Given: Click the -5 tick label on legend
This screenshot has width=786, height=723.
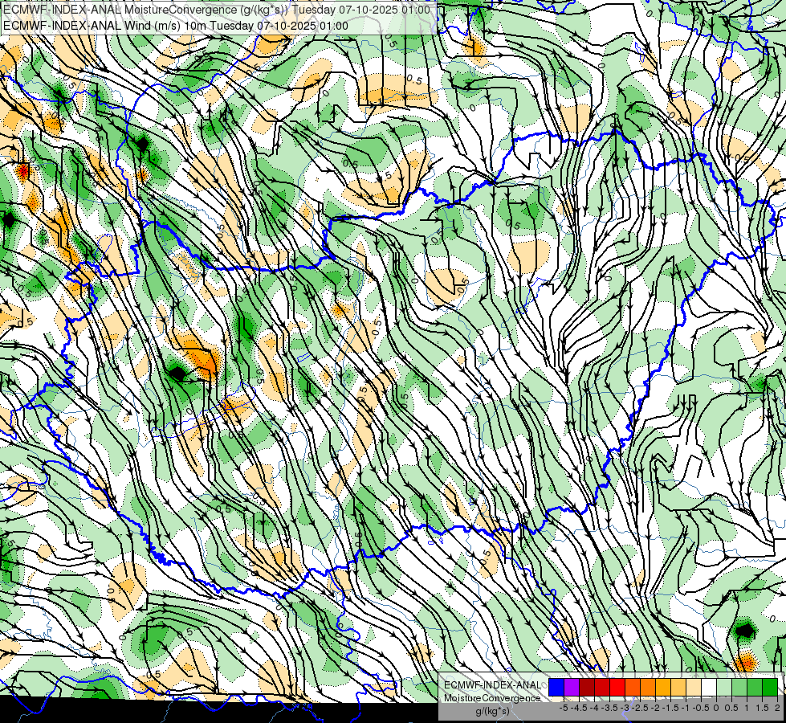Looking at the screenshot, I should point(564,708).
